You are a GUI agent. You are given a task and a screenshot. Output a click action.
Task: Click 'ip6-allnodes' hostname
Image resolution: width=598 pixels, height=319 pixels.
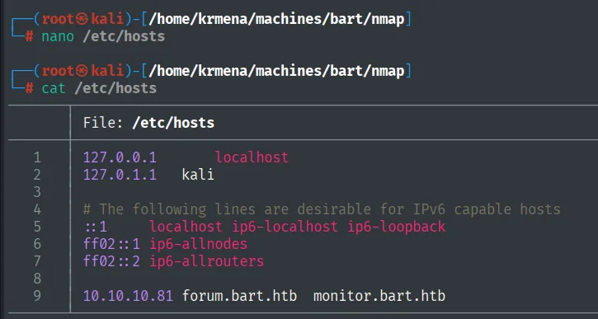point(198,244)
